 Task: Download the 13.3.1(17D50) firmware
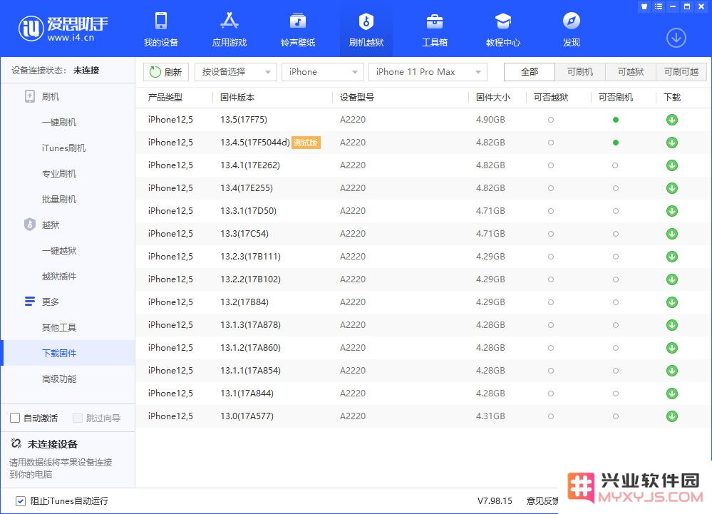tap(672, 211)
